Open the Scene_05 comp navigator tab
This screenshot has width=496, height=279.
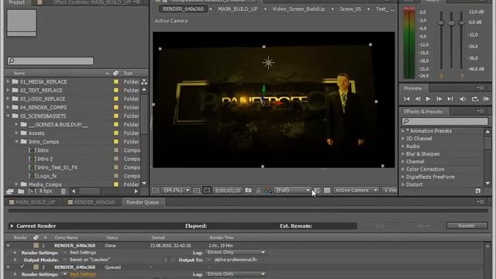(350, 9)
